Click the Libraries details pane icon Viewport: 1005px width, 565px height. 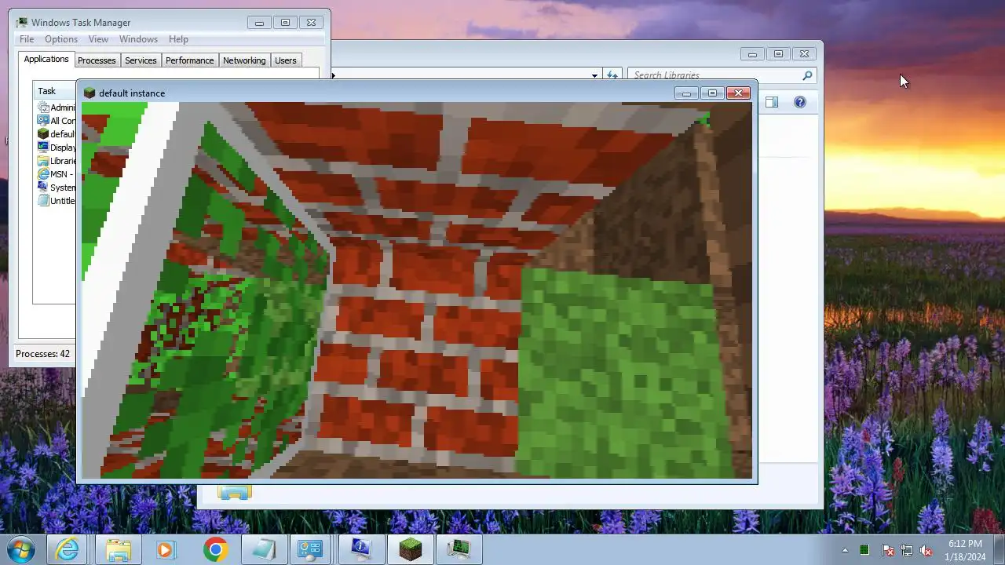click(234, 492)
